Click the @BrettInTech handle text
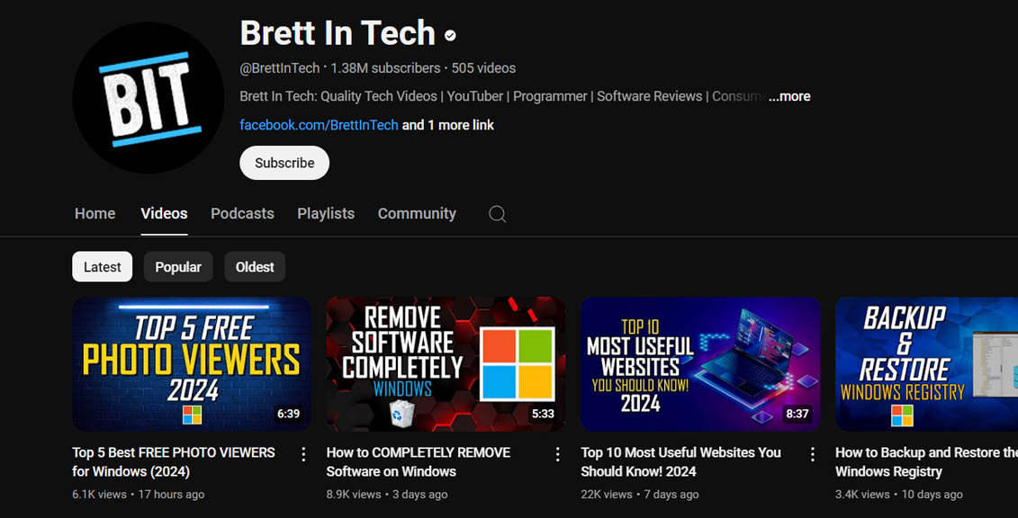Viewport: 1018px width, 518px height. (280, 68)
